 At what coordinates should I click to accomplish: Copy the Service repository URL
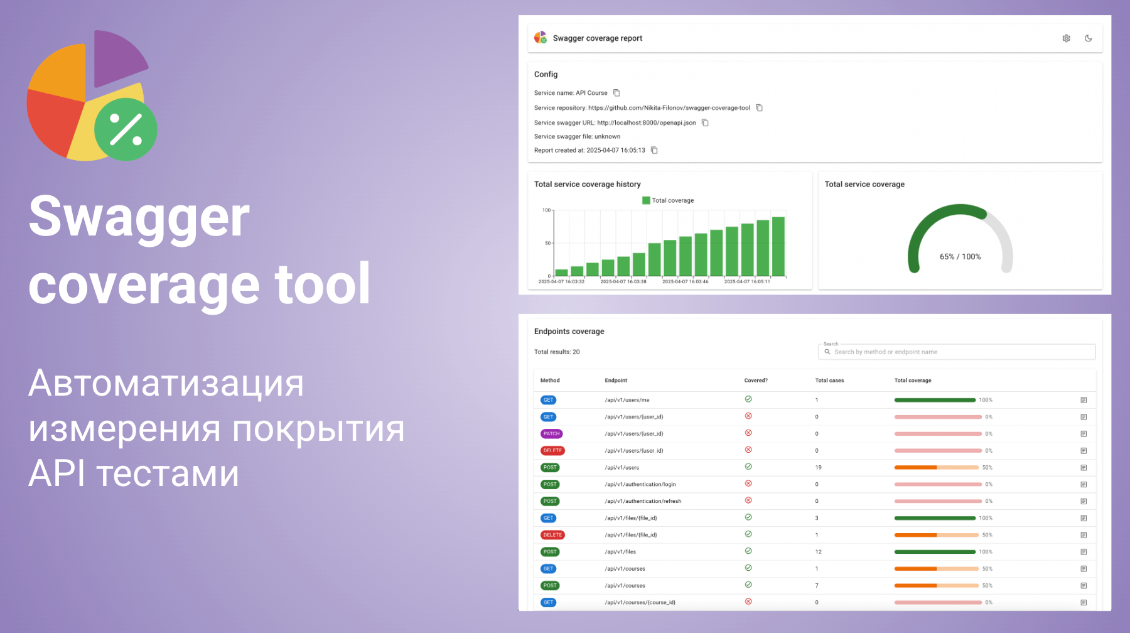[x=759, y=108]
